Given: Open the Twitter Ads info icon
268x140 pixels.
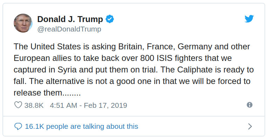Looking at the screenshot, I should [x=249, y=105].
